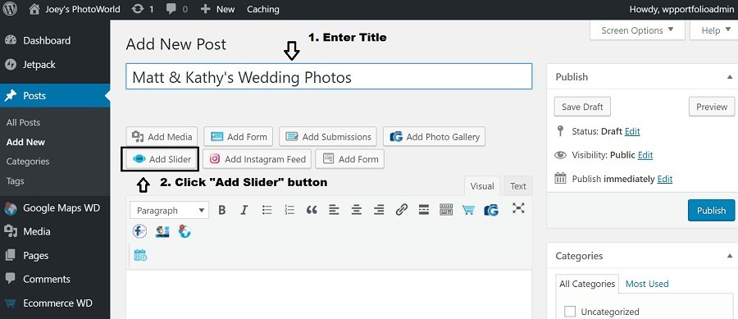Switch to Most Used categories tab
The height and width of the screenshot is (319, 738).
647,284
